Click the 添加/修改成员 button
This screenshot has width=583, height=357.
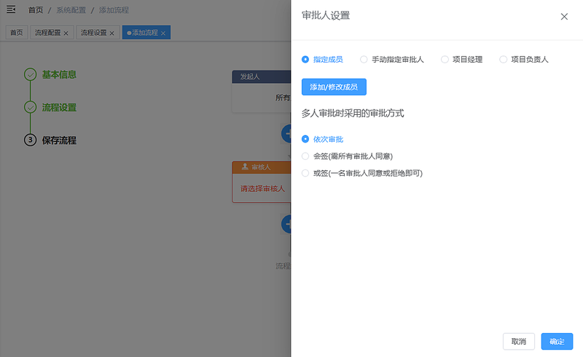coord(334,87)
